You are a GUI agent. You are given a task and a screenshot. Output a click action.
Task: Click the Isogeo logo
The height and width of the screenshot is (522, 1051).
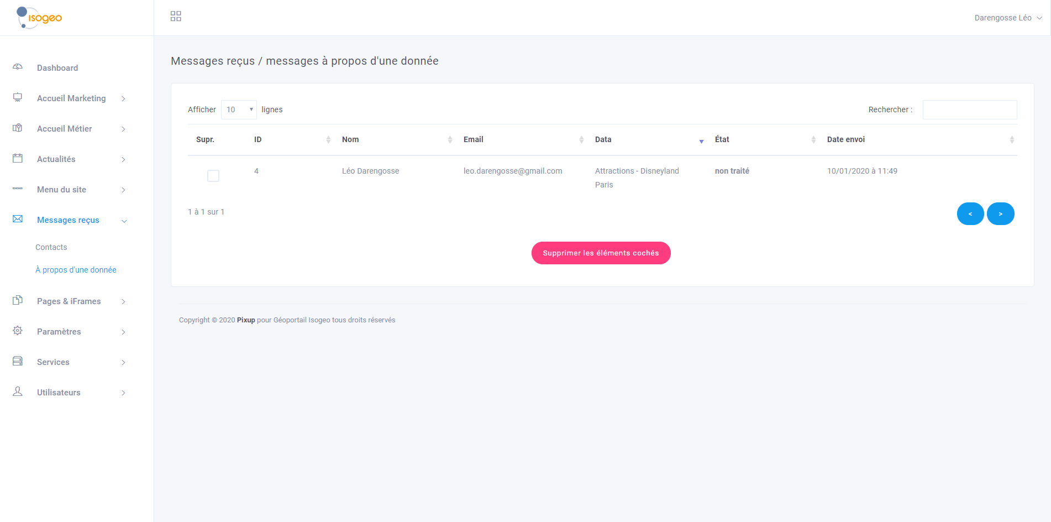tap(39, 18)
